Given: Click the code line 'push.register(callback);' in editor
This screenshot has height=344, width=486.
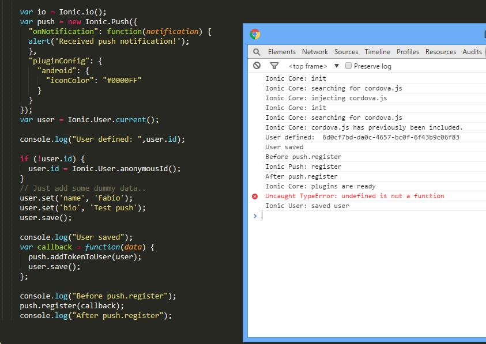Looking at the screenshot, I should pyautogui.click(x=72, y=306).
